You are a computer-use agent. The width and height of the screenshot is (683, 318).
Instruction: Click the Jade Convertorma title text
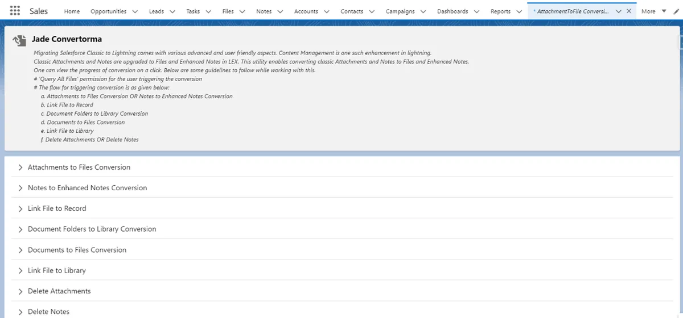pyautogui.click(x=67, y=39)
